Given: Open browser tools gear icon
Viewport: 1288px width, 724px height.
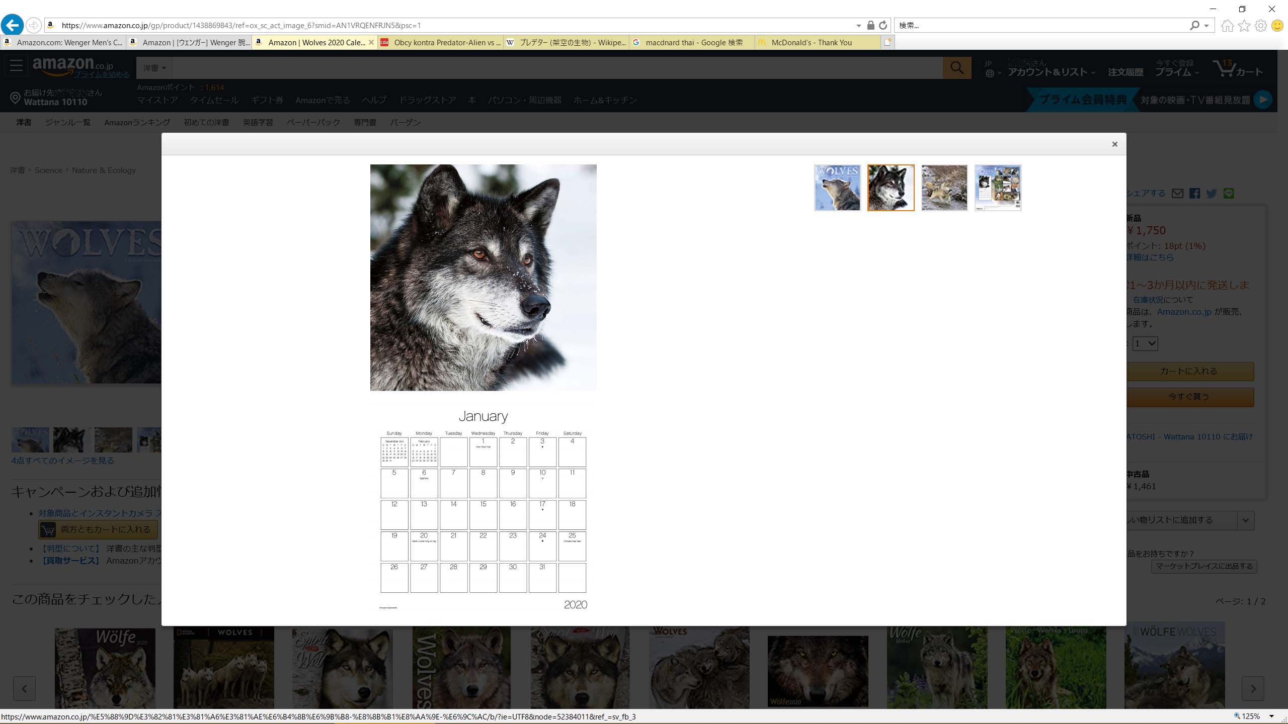Looking at the screenshot, I should [1261, 25].
